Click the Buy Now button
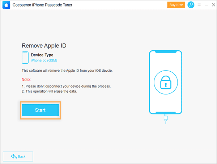 coord(176,5)
